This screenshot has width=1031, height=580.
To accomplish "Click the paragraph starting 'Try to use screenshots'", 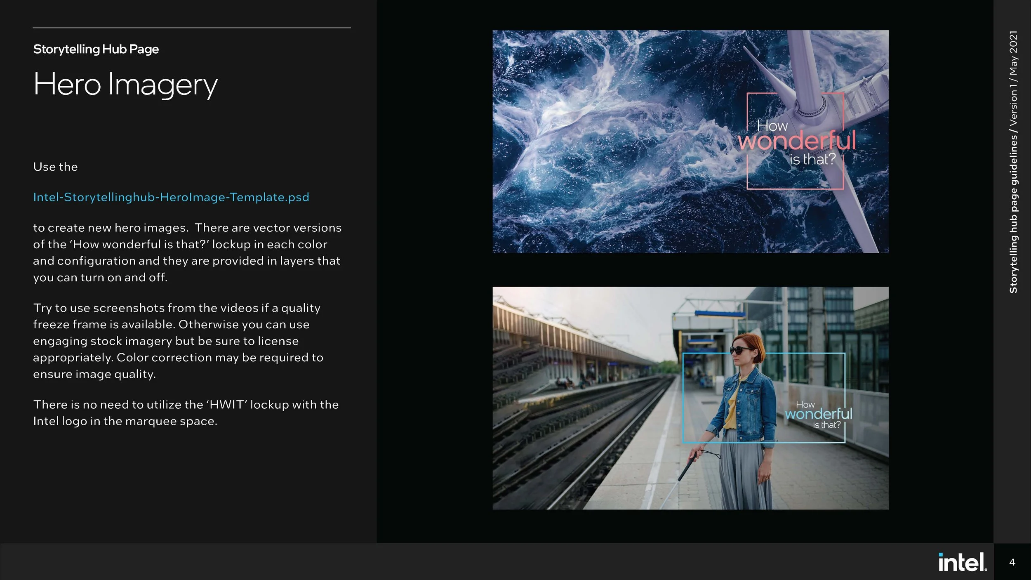I will point(177,341).
